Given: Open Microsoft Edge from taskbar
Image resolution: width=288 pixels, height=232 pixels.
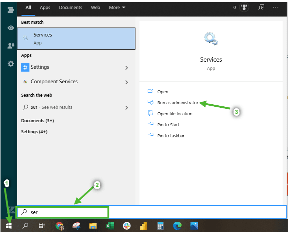Looking at the screenshot, I should coord(177,226).
